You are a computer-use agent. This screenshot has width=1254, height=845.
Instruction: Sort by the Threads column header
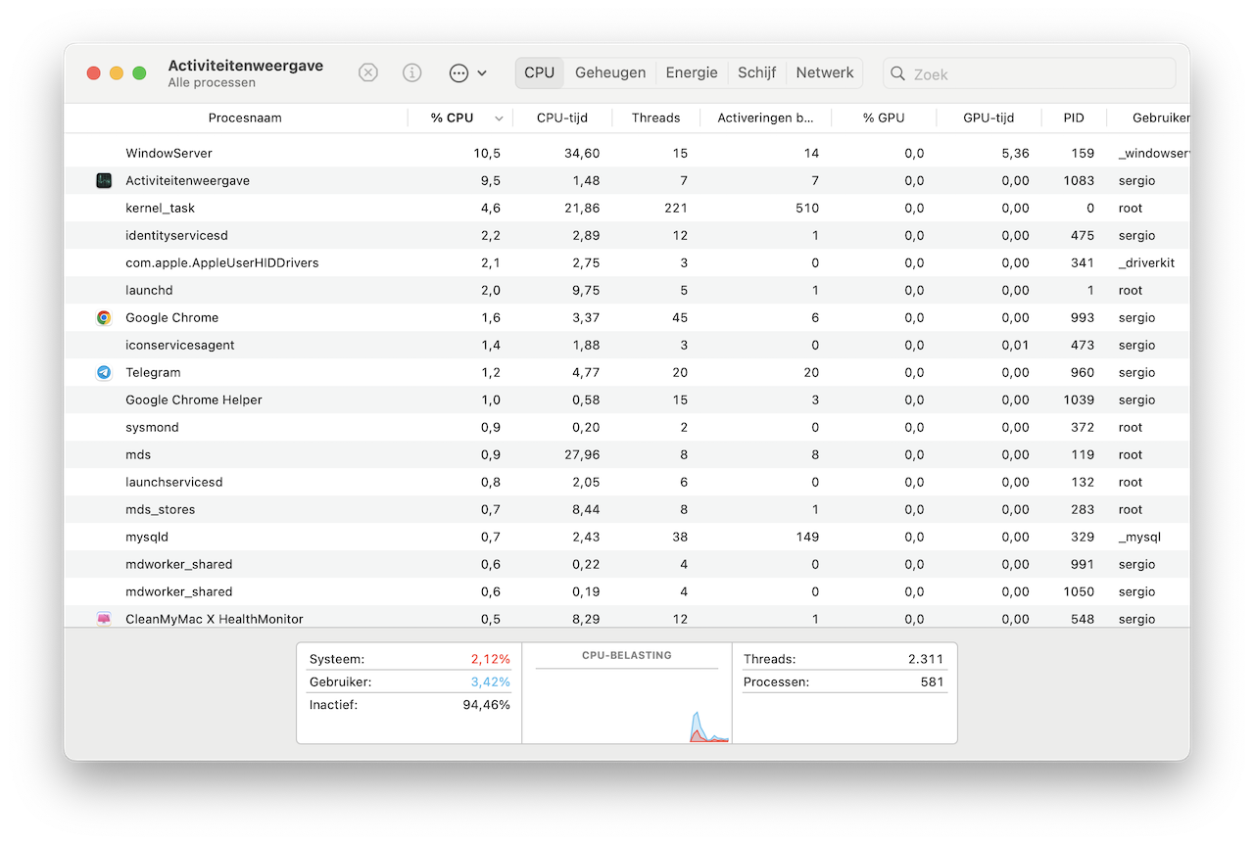tap(655, 117)
